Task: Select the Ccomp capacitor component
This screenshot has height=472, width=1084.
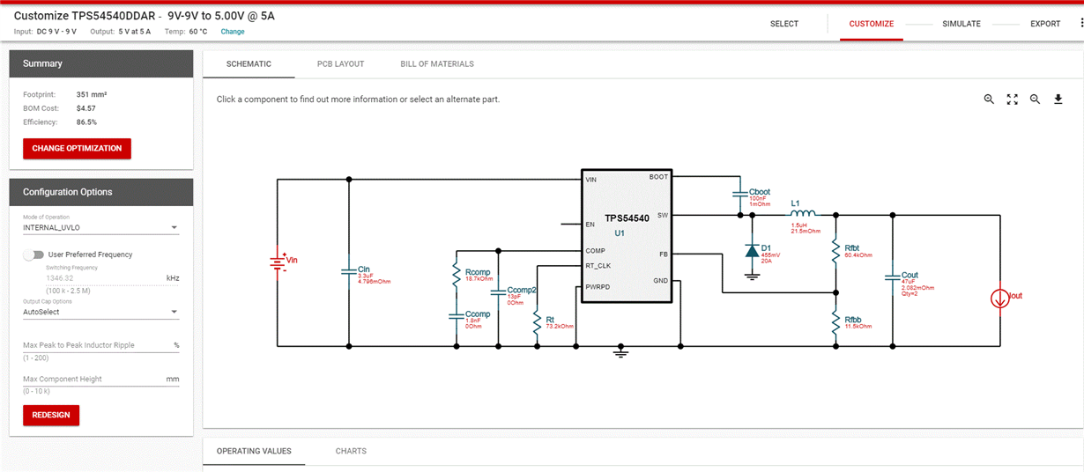Action: tap(457, 315)
